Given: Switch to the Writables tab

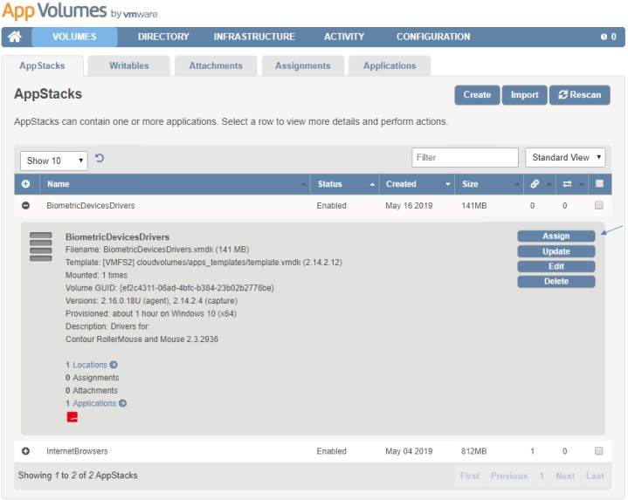Looking at the screenshot, I should (x=128, y=65).
